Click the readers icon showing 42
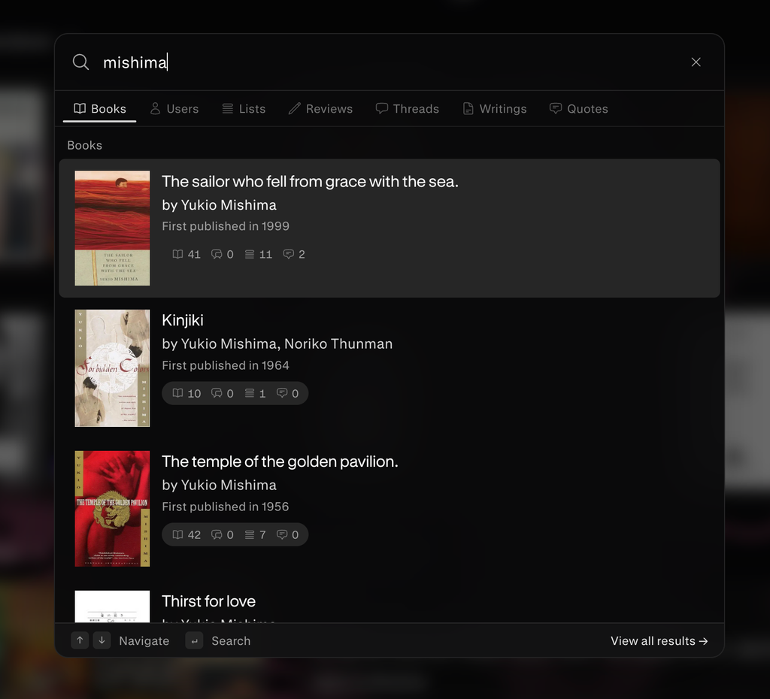 pyautogui.click(x=177, y=534)
